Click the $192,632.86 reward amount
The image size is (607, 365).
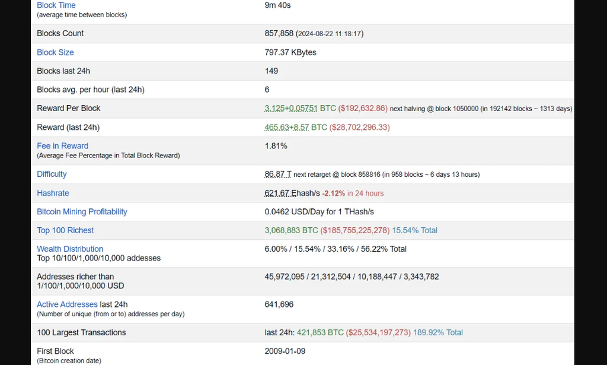[x=363, y=109]
